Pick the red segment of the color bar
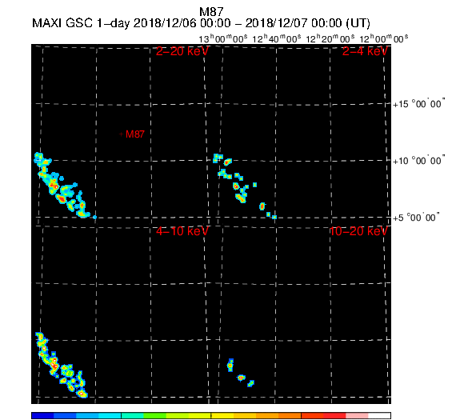Viewport: 456px width, 420px height. (x=334, y=415)
